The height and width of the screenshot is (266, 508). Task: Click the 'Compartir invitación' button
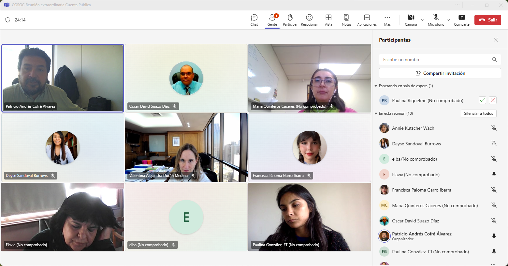440,73
